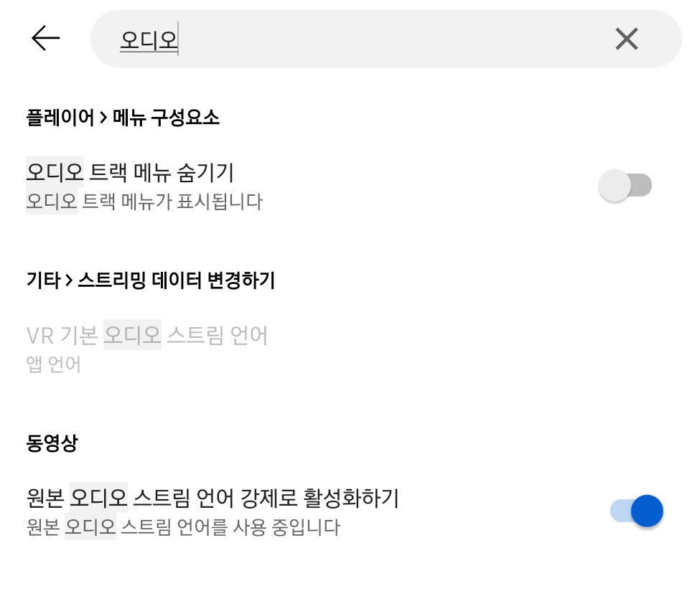The height and width of the screenshot is (591, 695).
Task: Disable the 원본 오디오 스트림 언어 강제로 활성화하기 switch
Action: coord(637,511)
